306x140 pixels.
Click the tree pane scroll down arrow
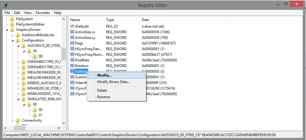pos(64,123)
